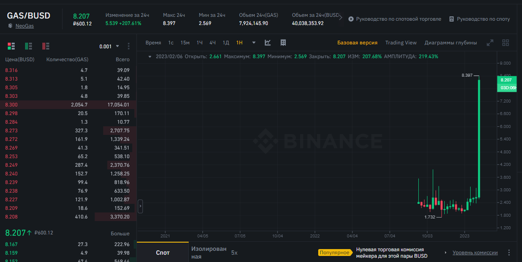
Task: Select 1с interval
Action: pos(171,43)
